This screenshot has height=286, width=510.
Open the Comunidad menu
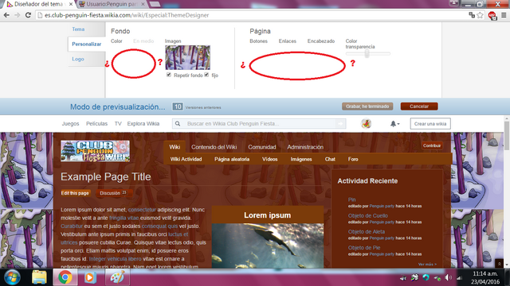tap(262, 147)
